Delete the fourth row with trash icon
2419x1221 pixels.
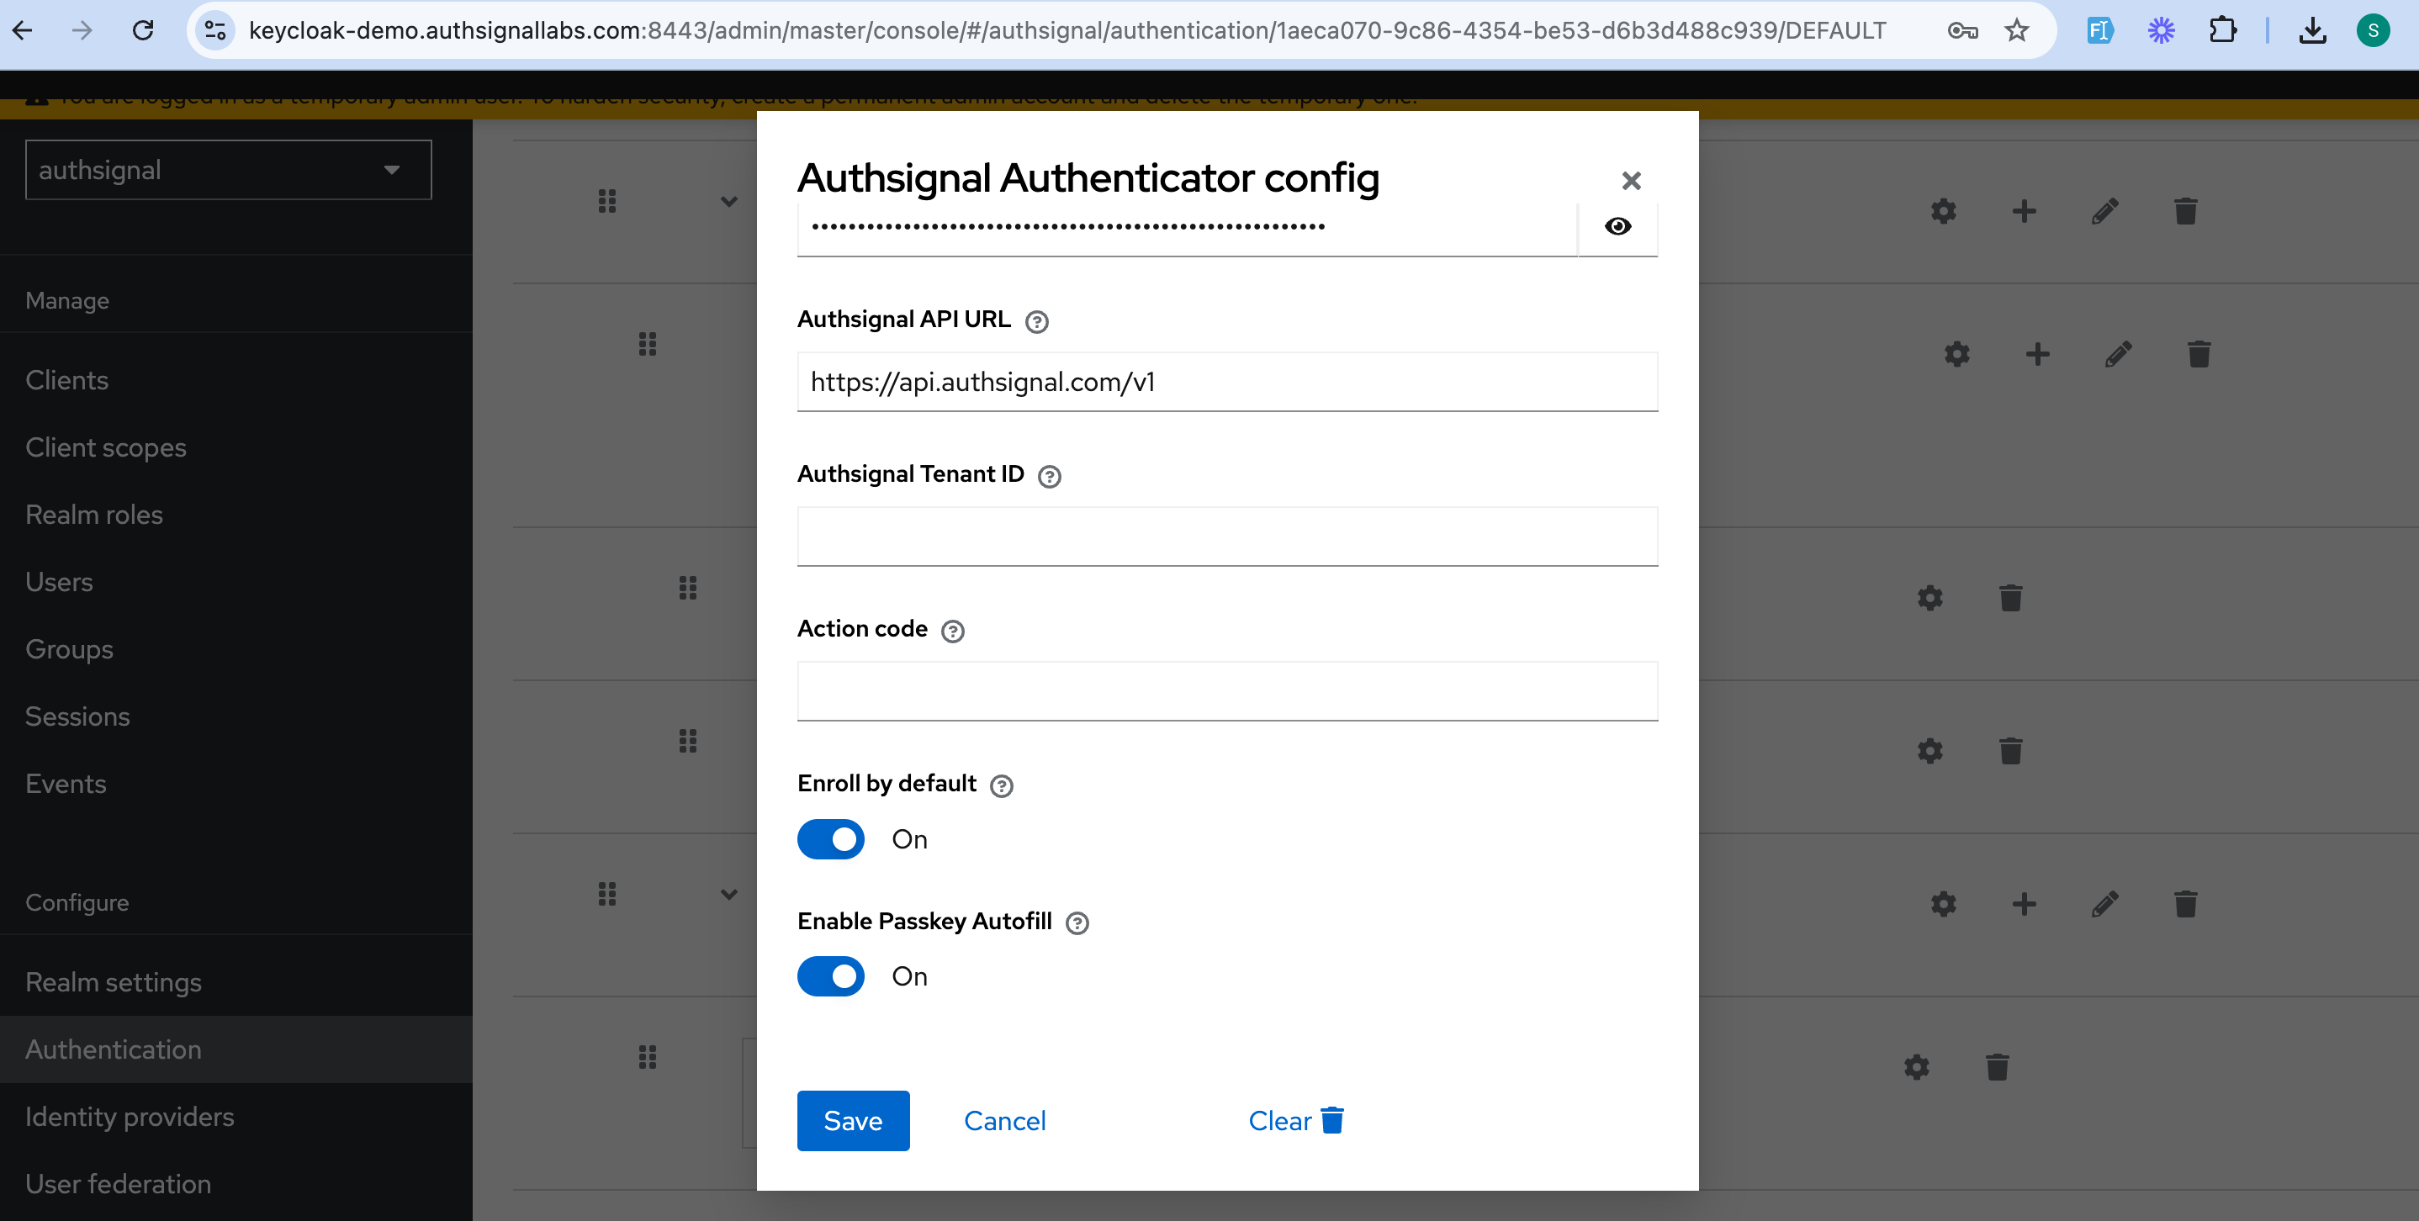coord(2010,751)
